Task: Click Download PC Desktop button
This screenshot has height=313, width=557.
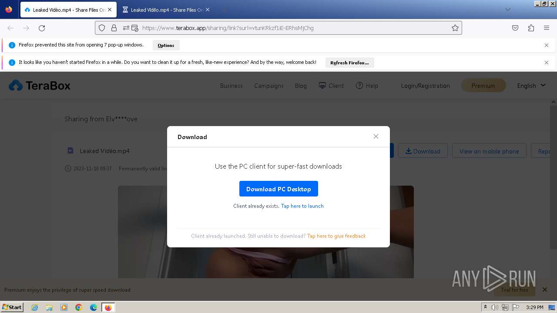Action: coord(278,189)
